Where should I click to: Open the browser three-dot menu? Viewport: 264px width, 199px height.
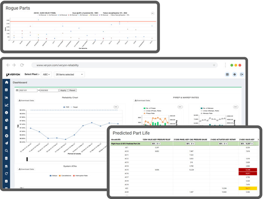tap(226, 65)
